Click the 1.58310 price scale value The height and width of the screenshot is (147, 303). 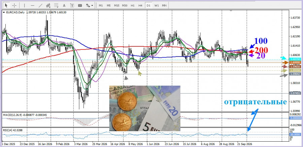coord(295,83)
